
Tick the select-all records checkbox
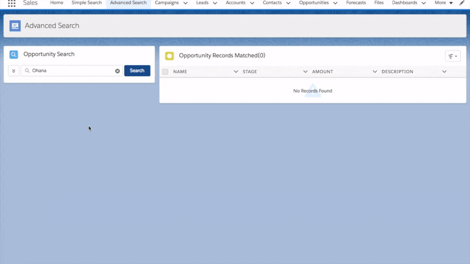165,72
